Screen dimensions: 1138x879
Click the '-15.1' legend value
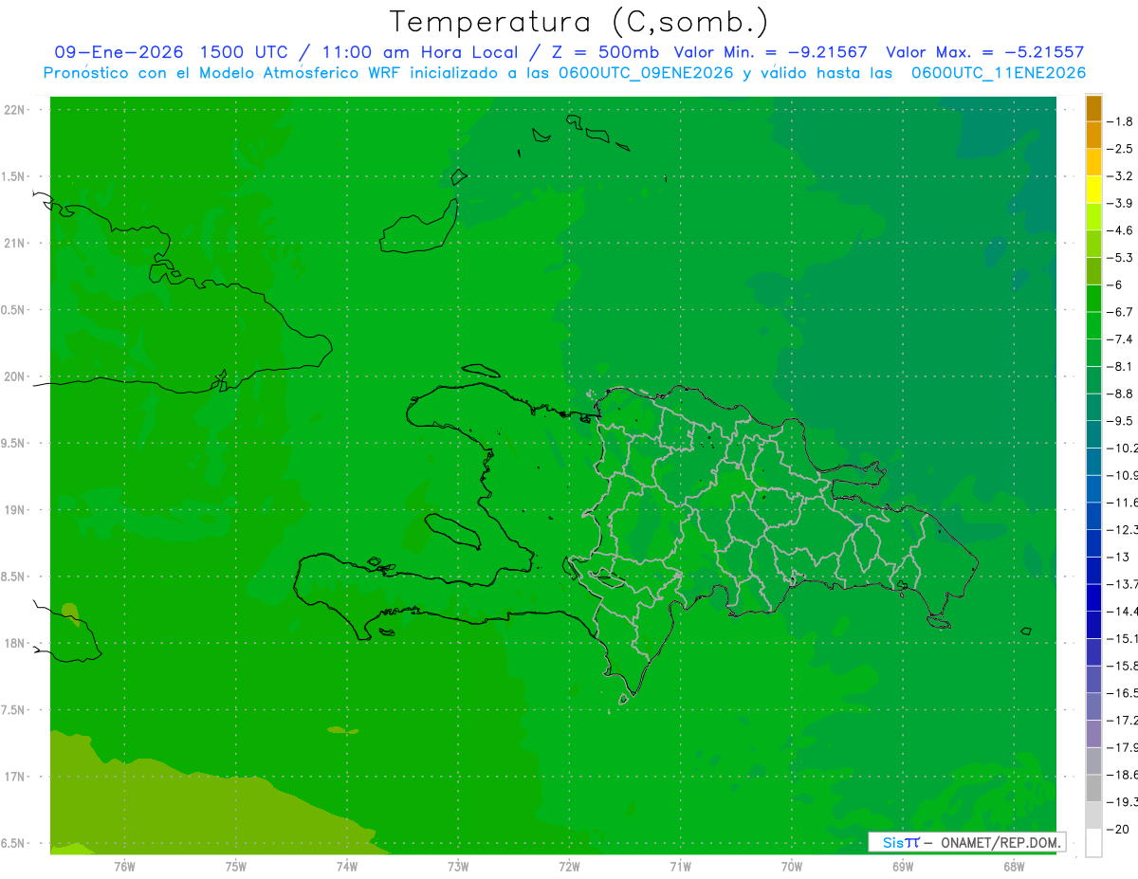pyautogui.click(x=1122, y=638)
